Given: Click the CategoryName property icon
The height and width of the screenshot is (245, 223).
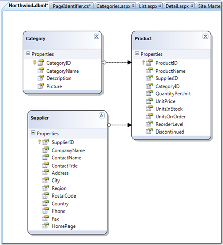Looking at the screenshot, I should pyautogui.click(x=41, y=71).
